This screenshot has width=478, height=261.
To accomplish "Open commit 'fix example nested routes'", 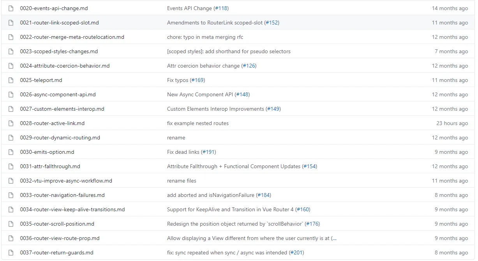I will coord(198,123).
